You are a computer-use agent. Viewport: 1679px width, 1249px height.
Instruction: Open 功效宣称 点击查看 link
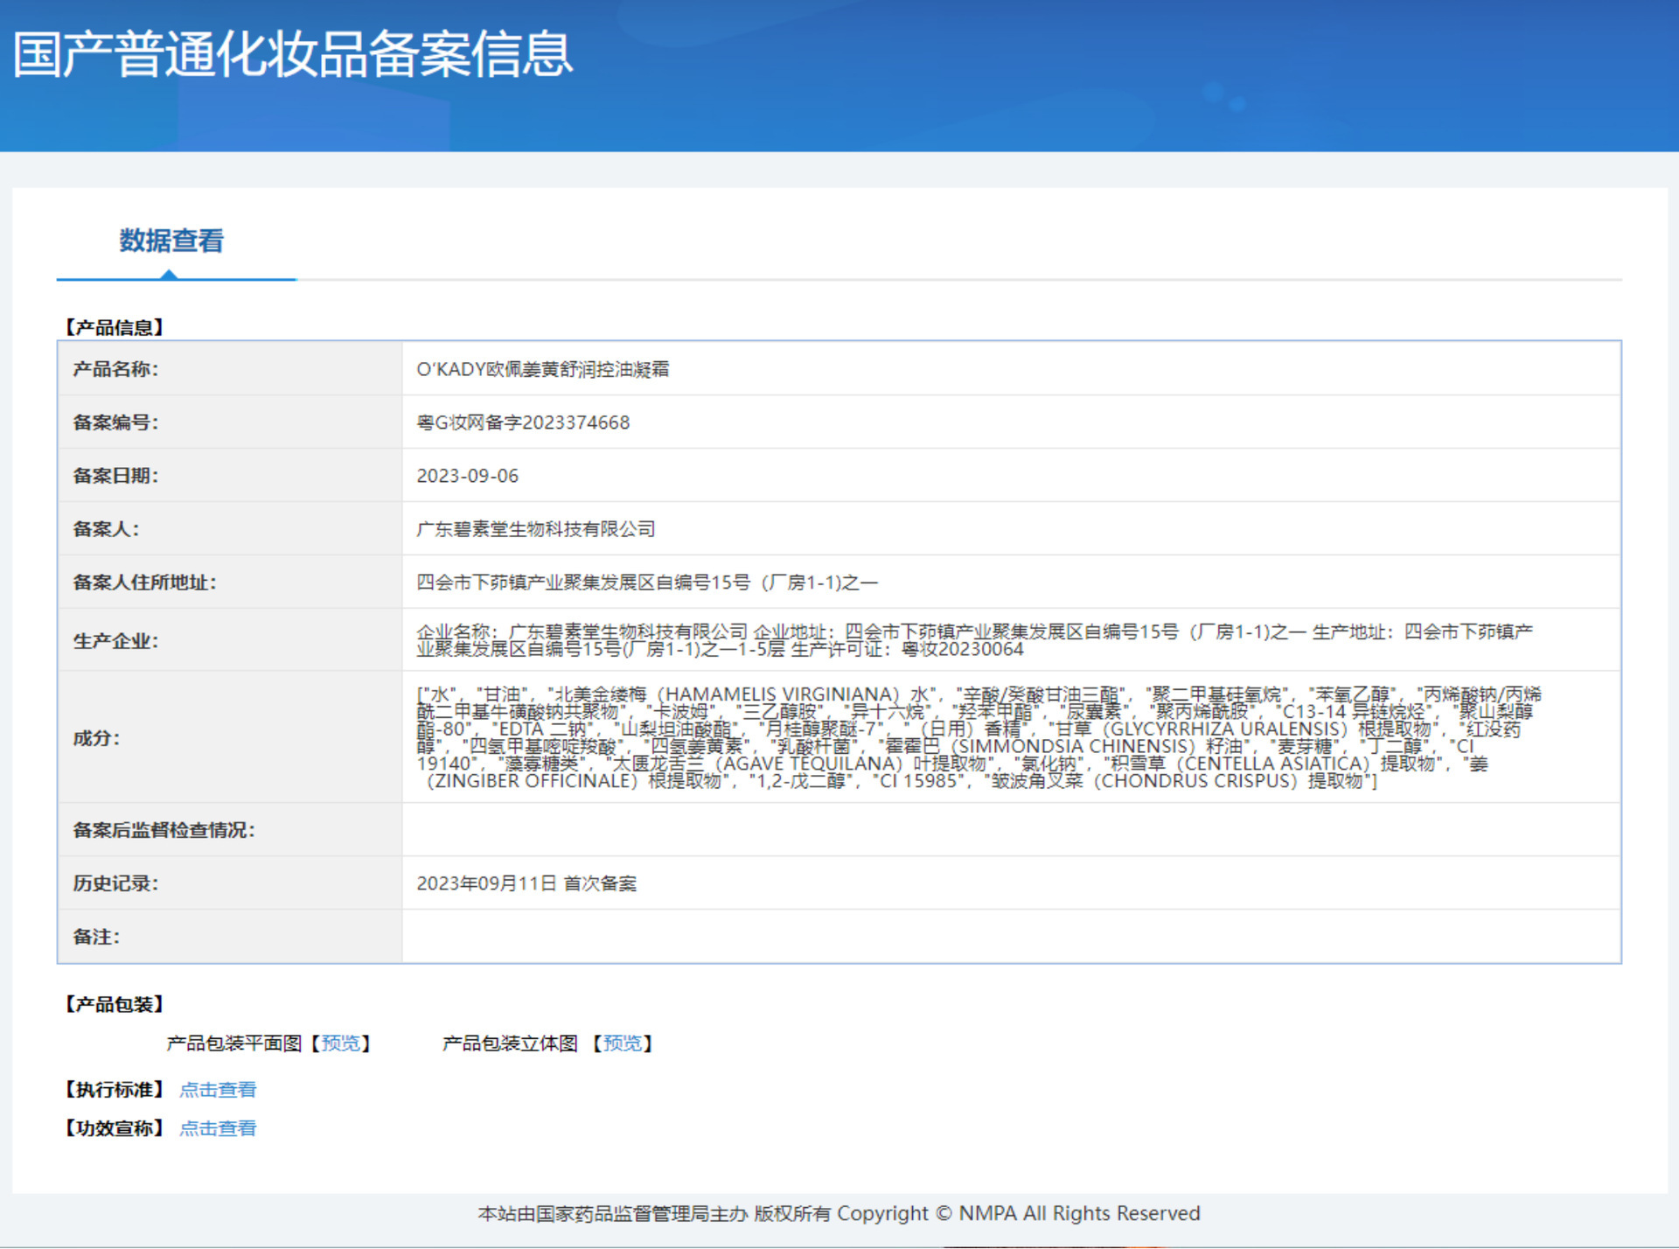pos(218,1128)
